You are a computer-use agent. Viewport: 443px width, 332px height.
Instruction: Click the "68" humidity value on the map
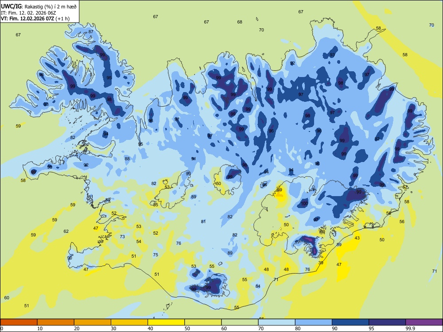pos(240,22)
